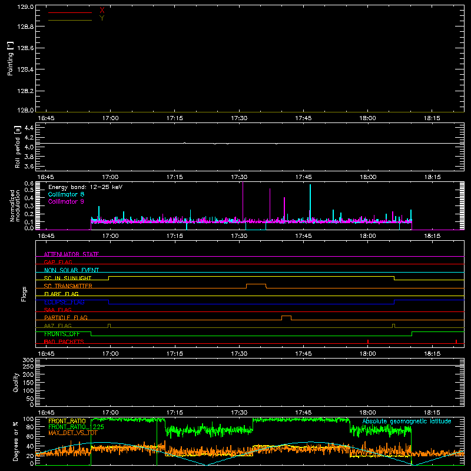Viewport: 471px width, 471px height.
Task: Select the SC_TRANSMITTER flag label
Action: pos(68,286)
